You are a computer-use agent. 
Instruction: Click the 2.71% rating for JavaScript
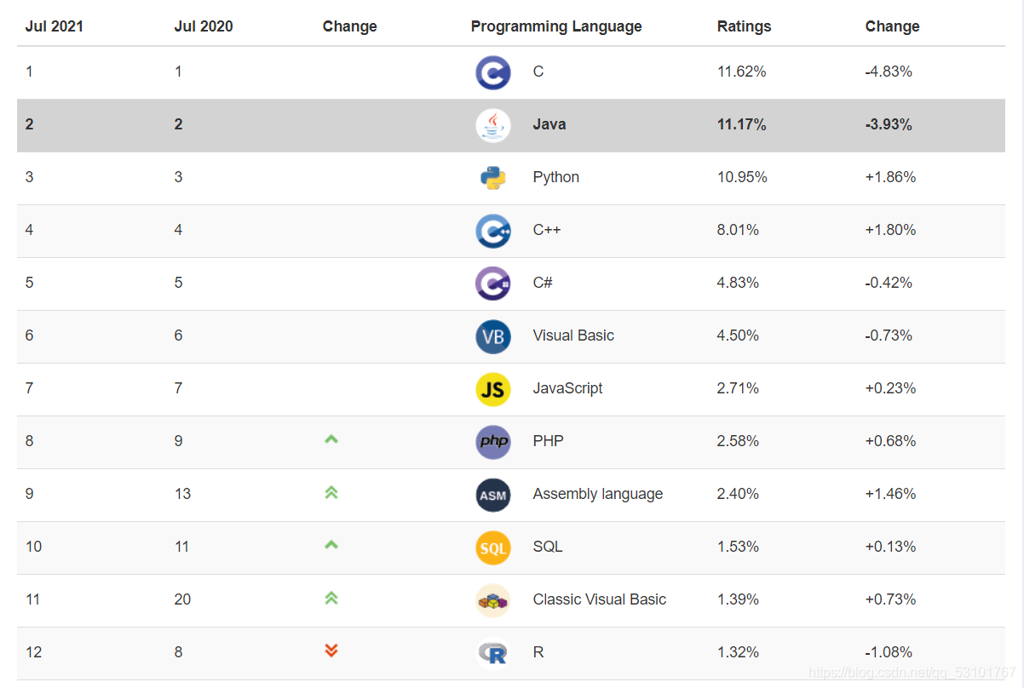click(739, 388)
